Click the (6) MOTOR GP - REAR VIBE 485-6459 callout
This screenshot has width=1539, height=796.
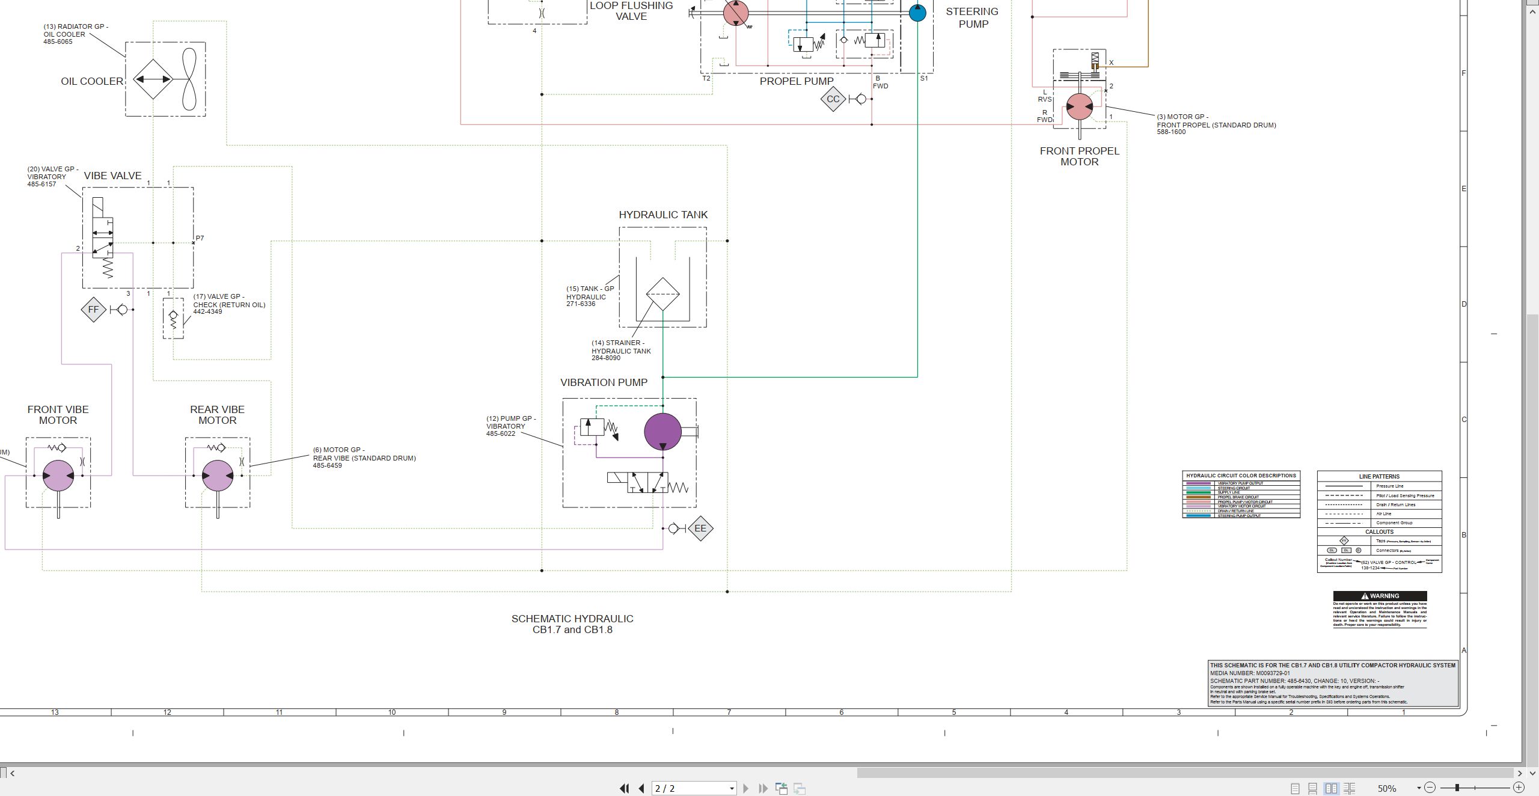coord(364,458)
